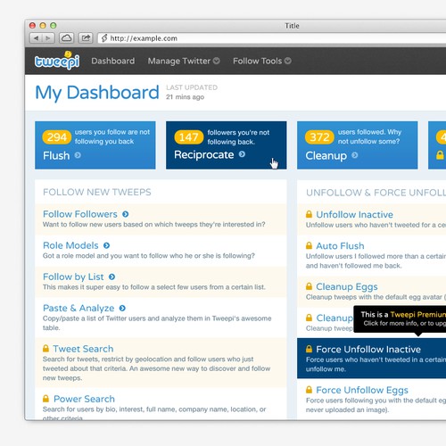This screenshot has width=446, height=446.
Task: Click the lock icon beside Power Search
Action: (x=45, y=399)
